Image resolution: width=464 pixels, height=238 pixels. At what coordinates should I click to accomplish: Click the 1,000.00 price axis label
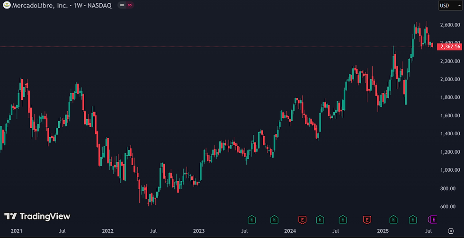click(x=450, y=170)
